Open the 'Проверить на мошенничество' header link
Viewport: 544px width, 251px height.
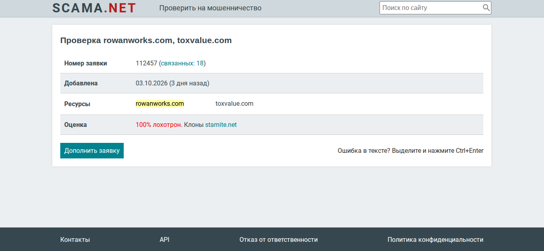[x=210, y=8]
